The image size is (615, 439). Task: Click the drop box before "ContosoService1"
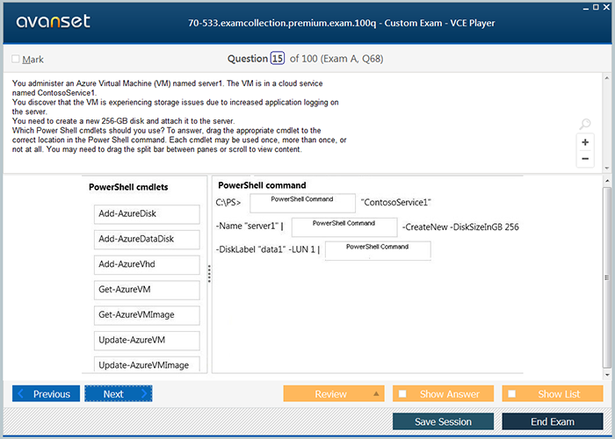coord(303,203)
